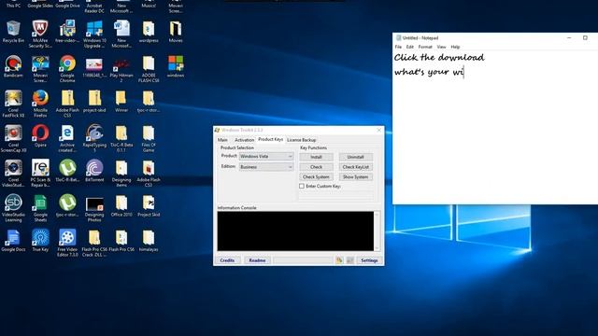Click the Check System button
This screenshot has height=336, width=598.
(316, 176)
